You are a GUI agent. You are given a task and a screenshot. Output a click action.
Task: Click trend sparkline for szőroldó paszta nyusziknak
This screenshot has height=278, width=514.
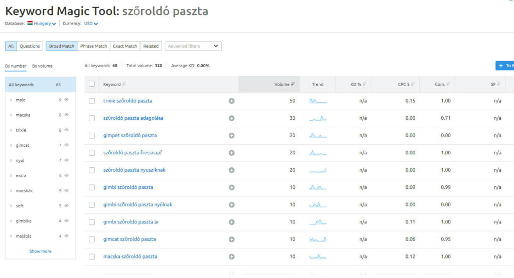tap(318, 170)
